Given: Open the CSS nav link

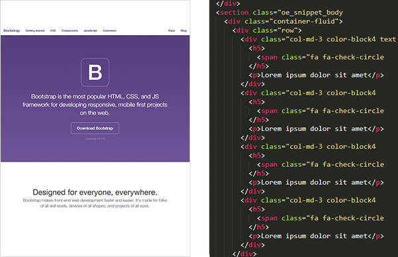Looking at the screenshot, I should click(x=53, y=30).
